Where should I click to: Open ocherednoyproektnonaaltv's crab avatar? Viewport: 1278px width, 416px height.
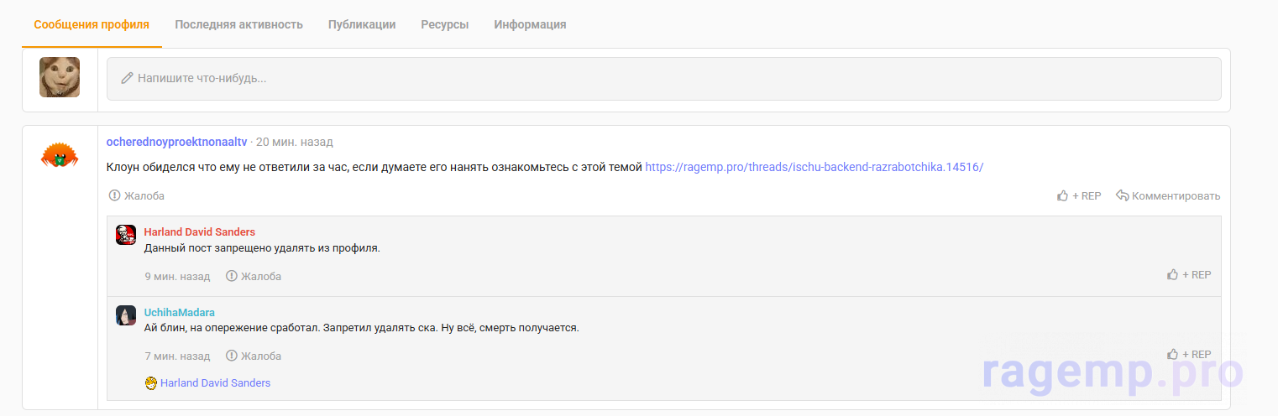click(60, 154)
